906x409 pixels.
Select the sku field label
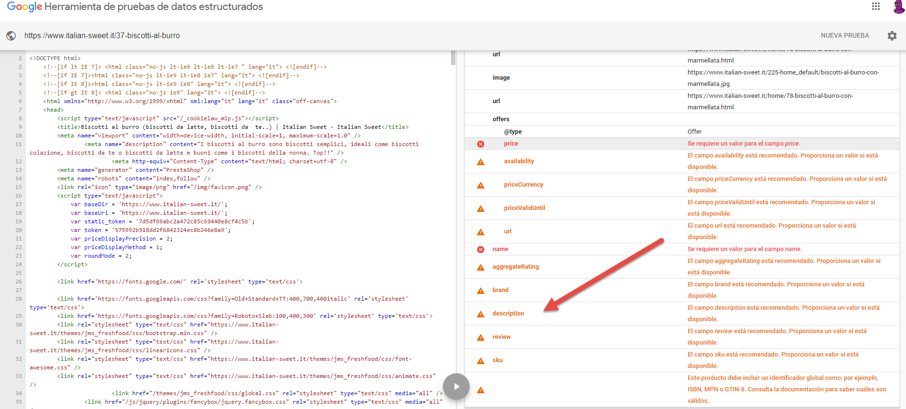(497, 360)
